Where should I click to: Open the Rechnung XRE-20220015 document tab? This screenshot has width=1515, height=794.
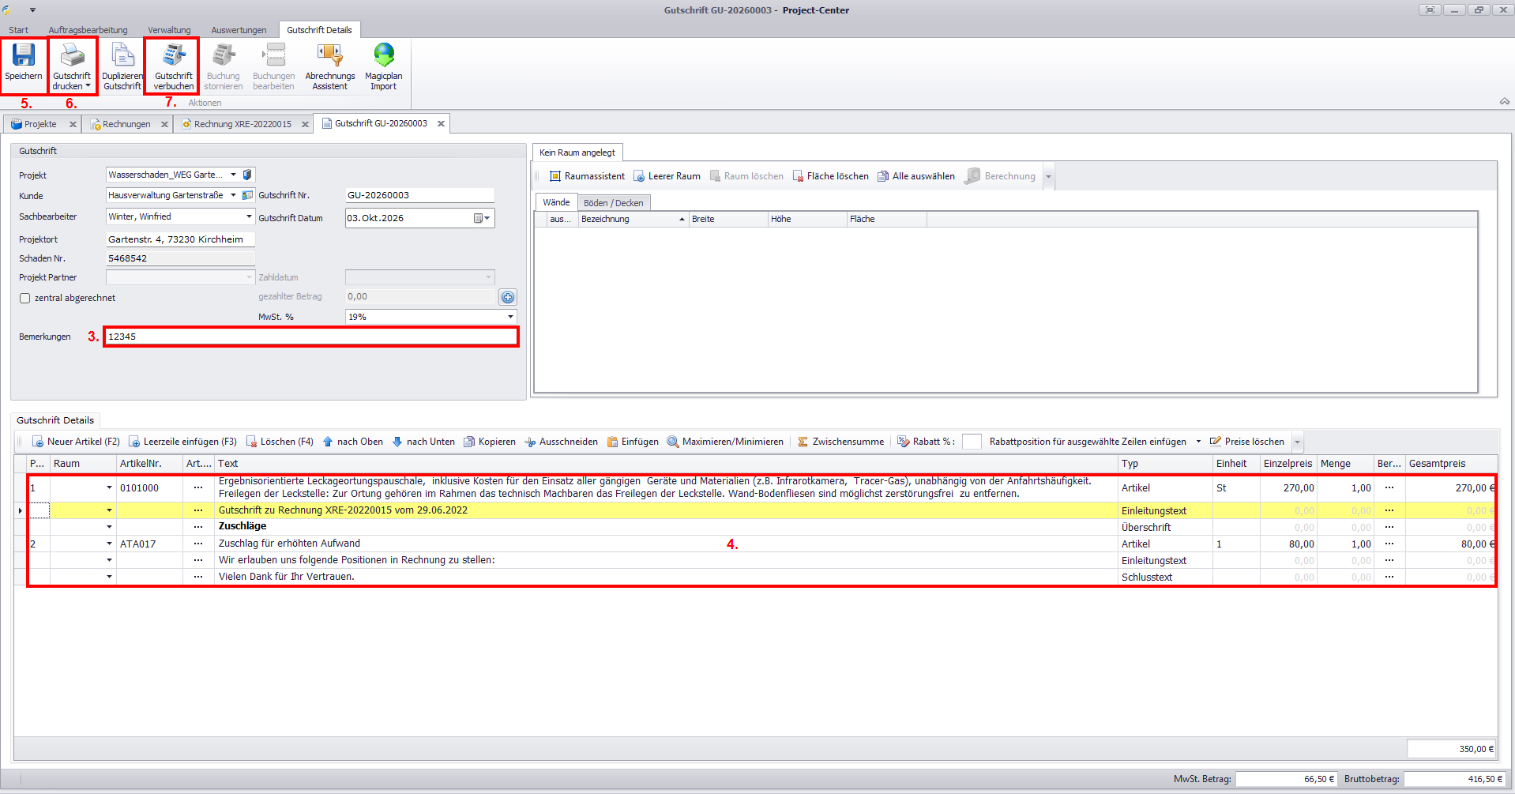(x=242, y=124)
